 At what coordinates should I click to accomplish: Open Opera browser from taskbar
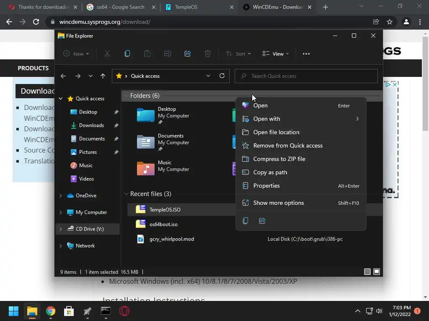[124, 311]
